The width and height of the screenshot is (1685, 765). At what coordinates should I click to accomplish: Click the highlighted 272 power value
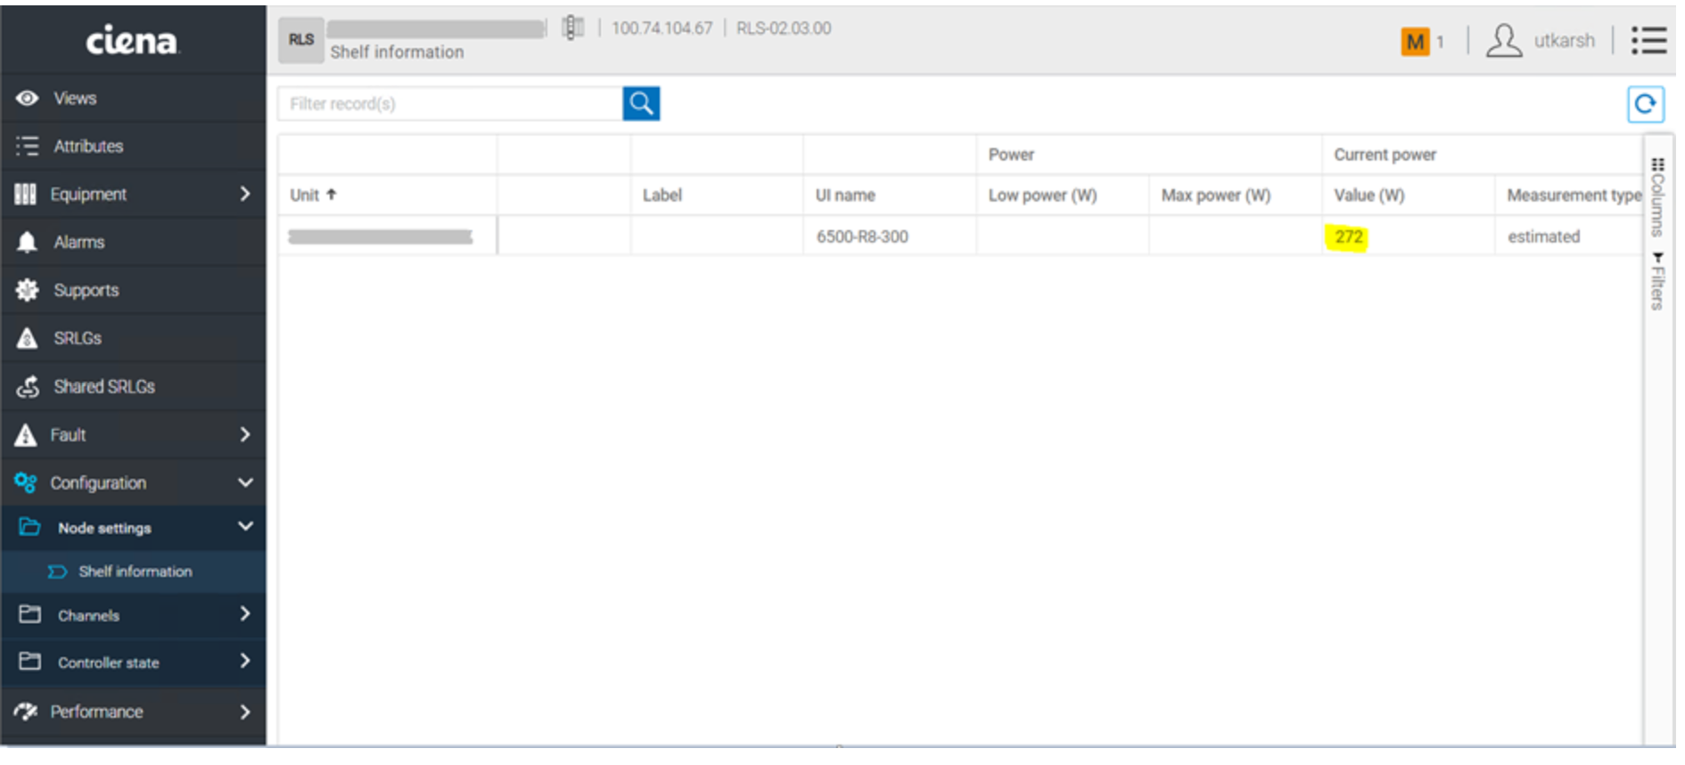1348,236
